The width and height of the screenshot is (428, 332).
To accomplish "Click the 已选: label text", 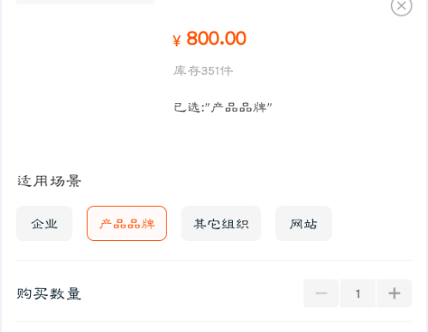I will click(x=189, y=107).
